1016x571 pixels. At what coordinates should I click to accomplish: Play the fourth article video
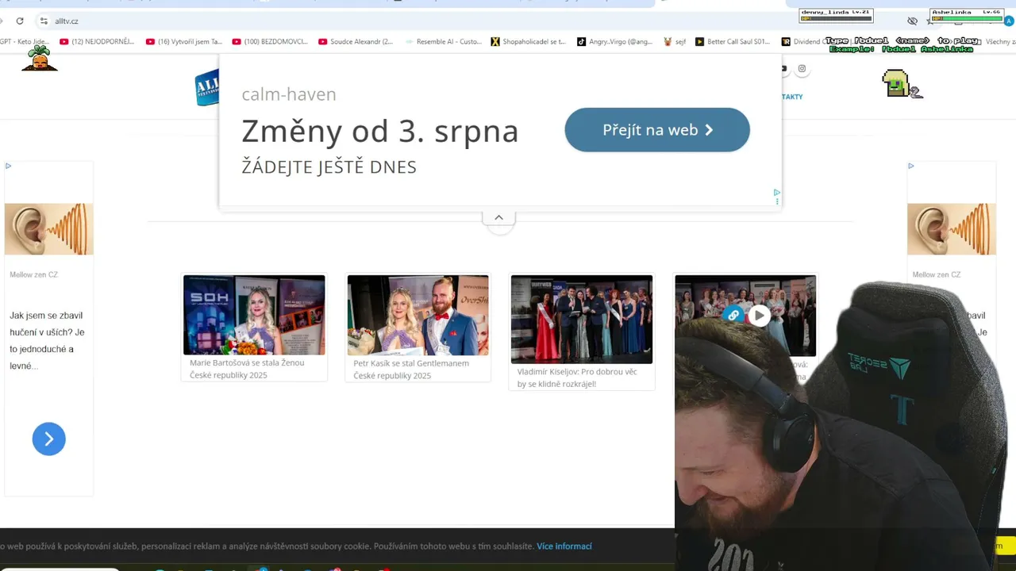[760, 316]
